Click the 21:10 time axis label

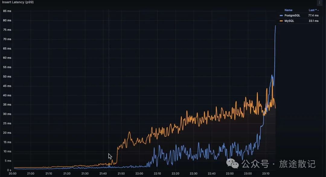(x=49, y=173)
